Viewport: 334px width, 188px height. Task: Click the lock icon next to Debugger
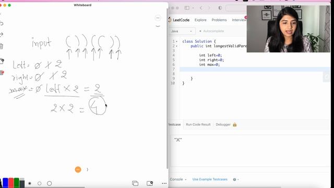tap(235, 125)
